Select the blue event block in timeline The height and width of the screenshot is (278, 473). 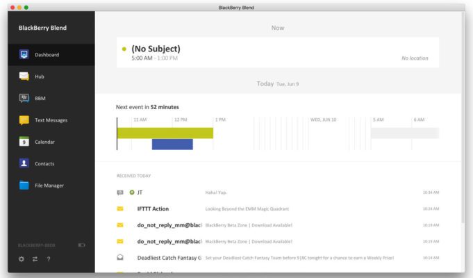pos(172,145)
